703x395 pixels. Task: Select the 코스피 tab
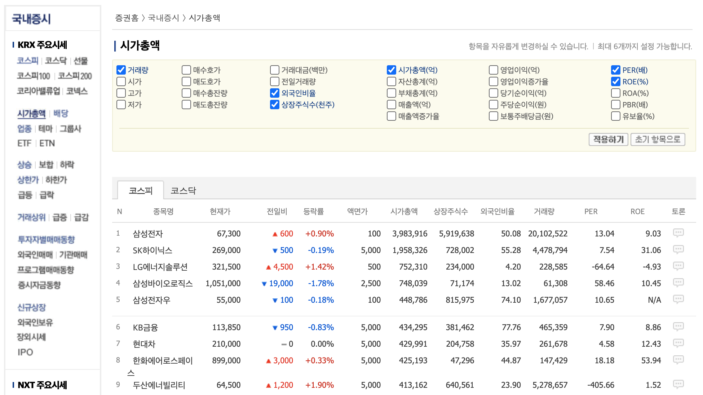141,190
